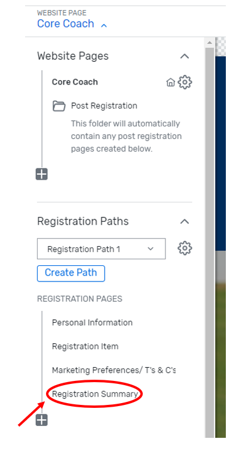The height and width of the screenshot is (457, 233).
Task: Open the Registration Summary page
Action: coord(95,394)
